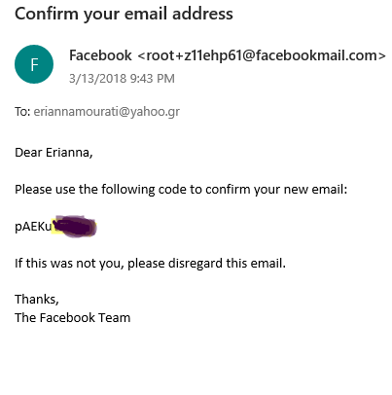Click the phrase 'disregard this email.'
Viewport: 392px width, 395px height.
coord(227,263)
